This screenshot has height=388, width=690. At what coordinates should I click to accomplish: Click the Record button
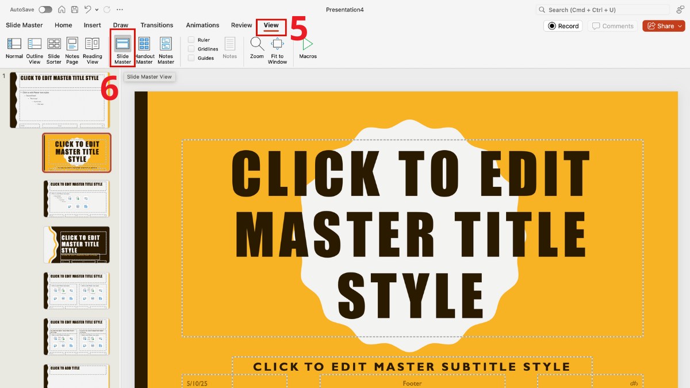[x=563, y=26]
